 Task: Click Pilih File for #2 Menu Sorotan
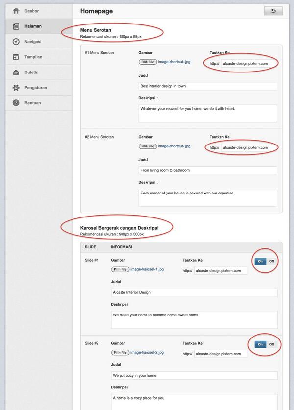(x=148, y=146)
